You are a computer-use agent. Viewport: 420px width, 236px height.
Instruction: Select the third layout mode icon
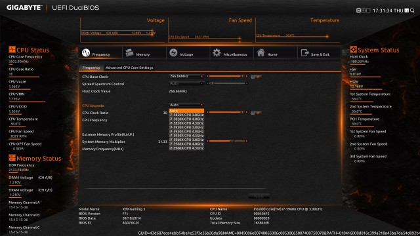[368, 10]
